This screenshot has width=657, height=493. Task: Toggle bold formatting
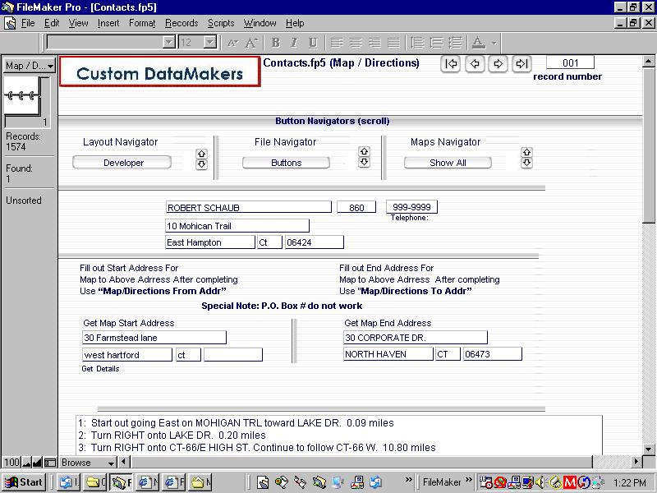tap(275, 43)
